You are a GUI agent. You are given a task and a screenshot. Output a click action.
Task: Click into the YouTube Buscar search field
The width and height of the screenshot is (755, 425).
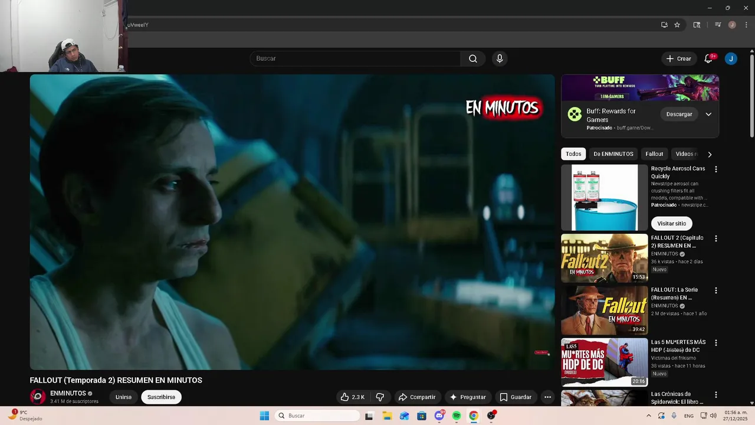coord(355,58)
